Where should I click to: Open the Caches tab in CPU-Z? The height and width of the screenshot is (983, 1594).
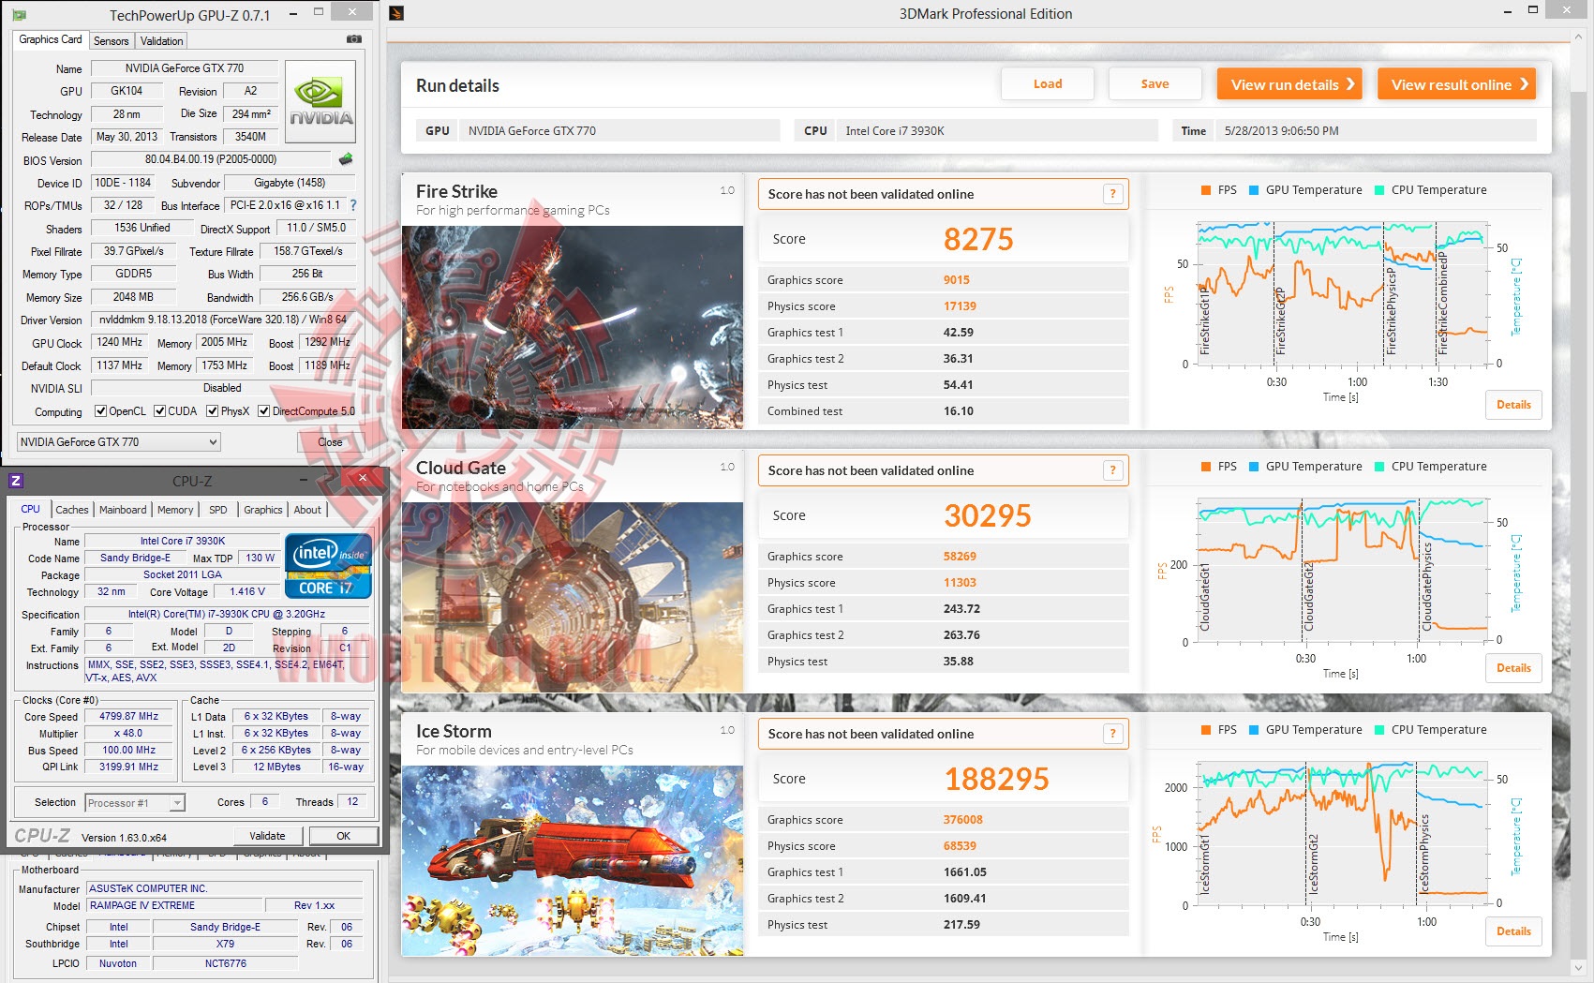click(72, 510)
